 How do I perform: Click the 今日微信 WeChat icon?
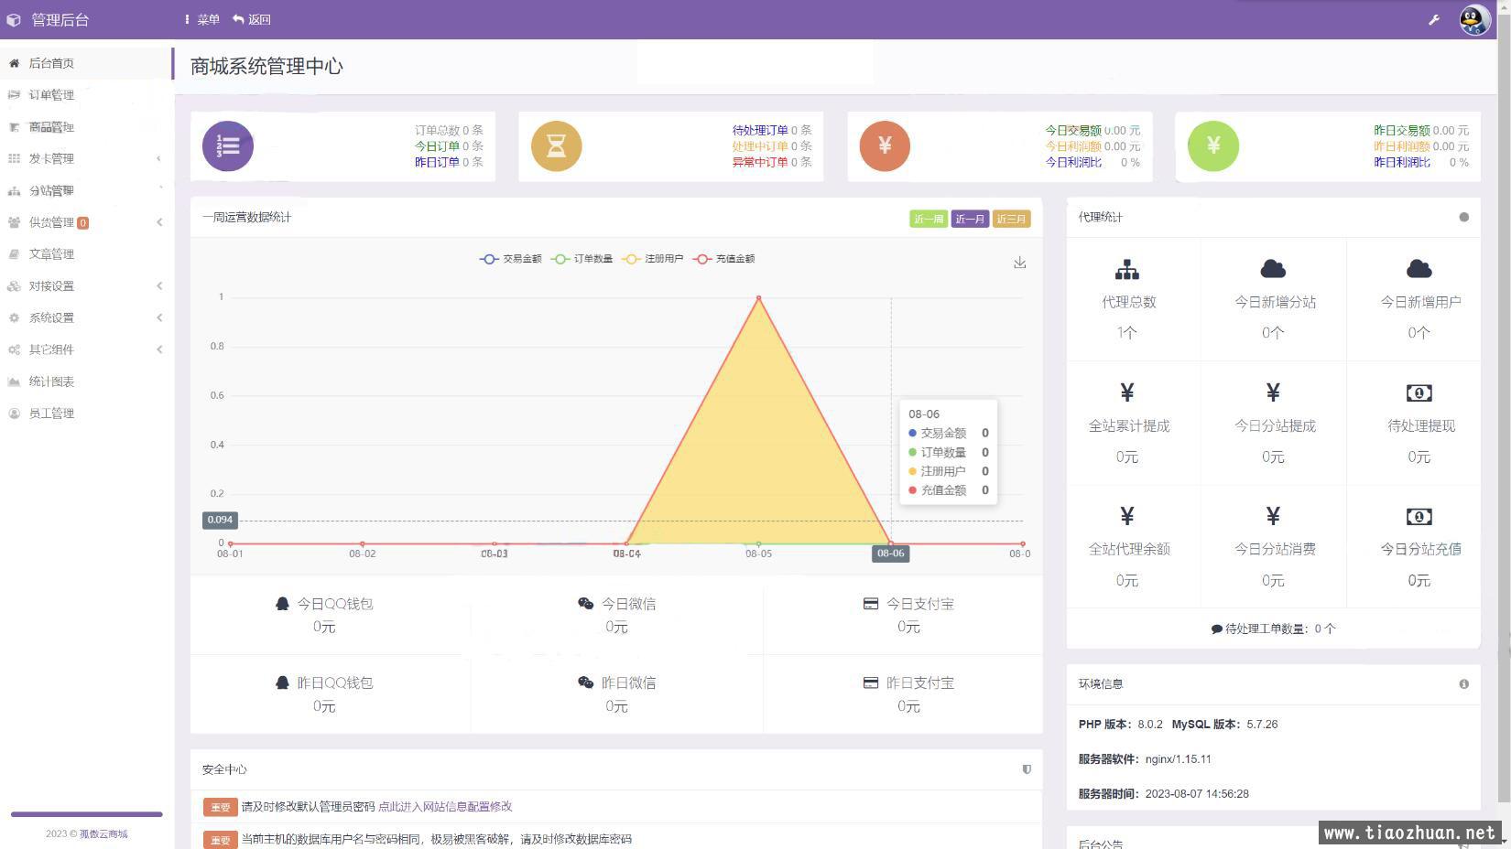point(585,603)
